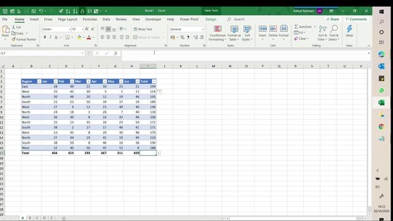Screen dimensions: 393x221
Task: Click Format as Table button
Action: [234, 33]
